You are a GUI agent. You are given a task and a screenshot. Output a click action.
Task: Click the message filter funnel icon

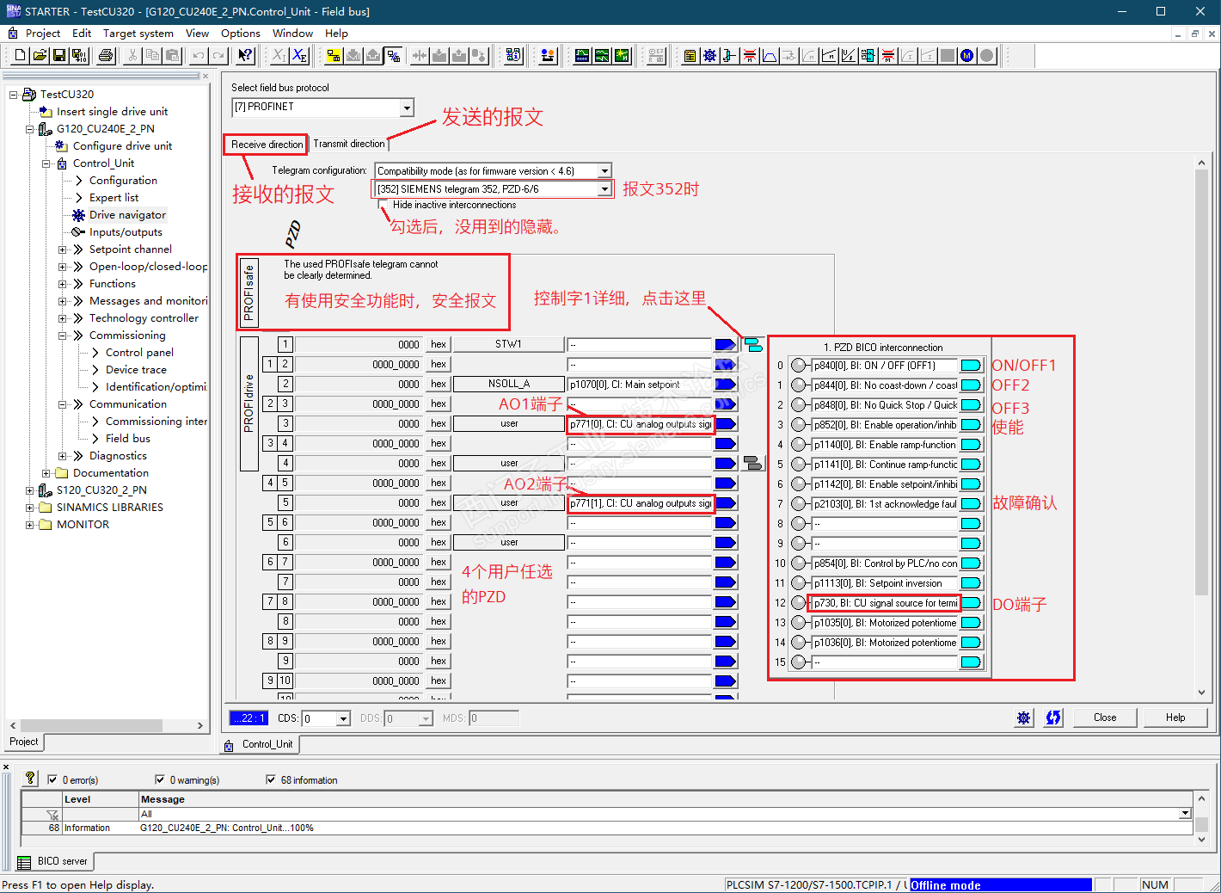52,815
